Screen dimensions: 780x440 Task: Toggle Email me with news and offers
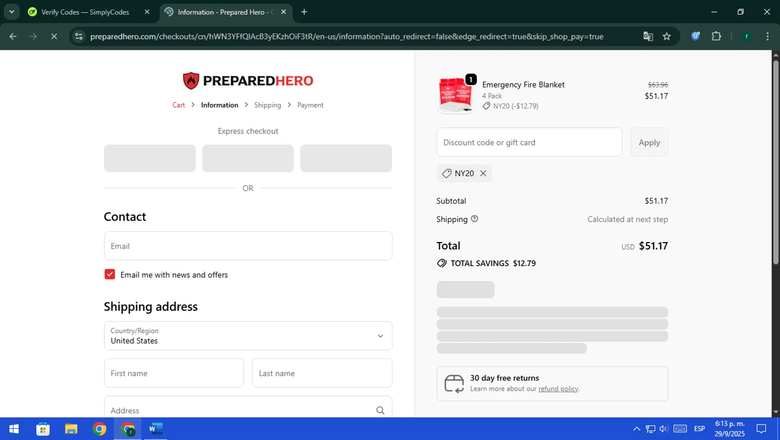[x=110, y=274]
